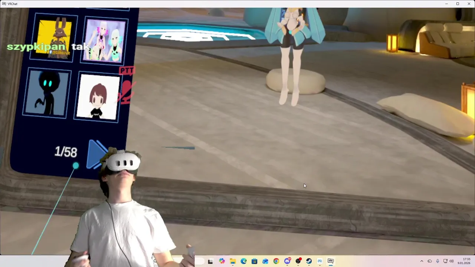The height and width of the screenshot is (267, 475).
Task: Open File Explorer from the taskbar
Action: pyautogui.click(x=233, y=261)
